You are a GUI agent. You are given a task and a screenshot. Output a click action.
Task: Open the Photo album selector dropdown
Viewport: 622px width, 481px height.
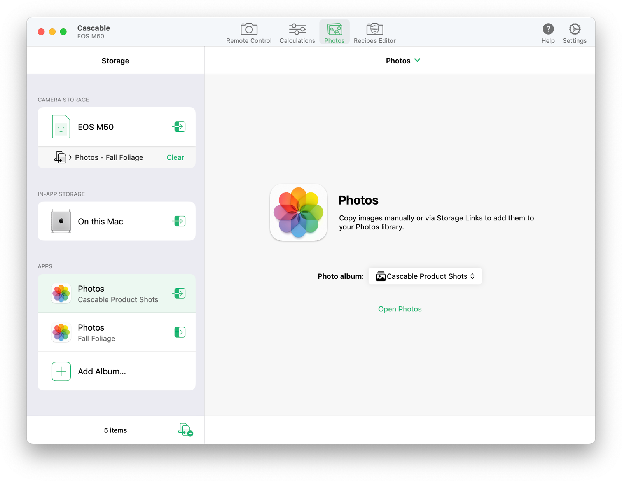(x=425, y=276)
